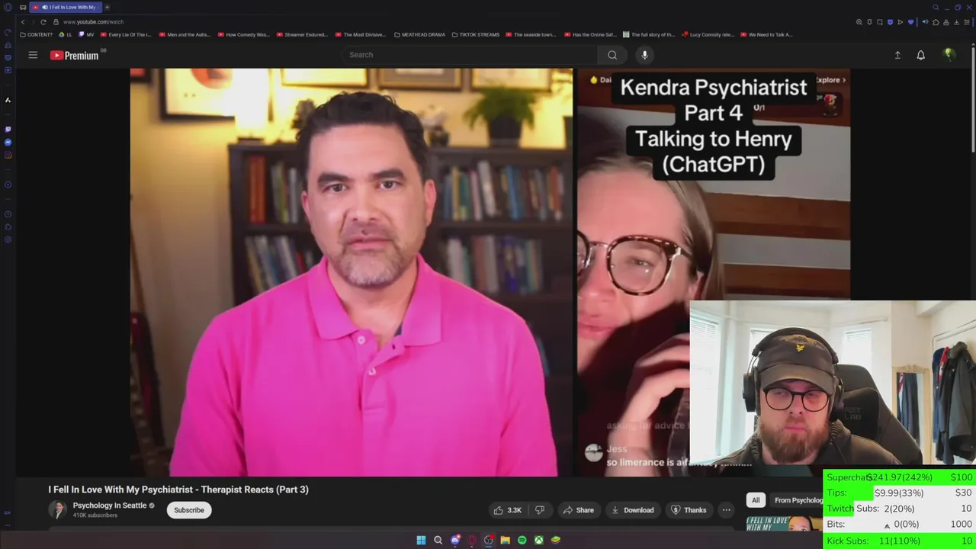Click the zoom magnifier icon in address bar
Image resolution: width=976 pixels, height=549 pixels.
click(x=859, y=22)
